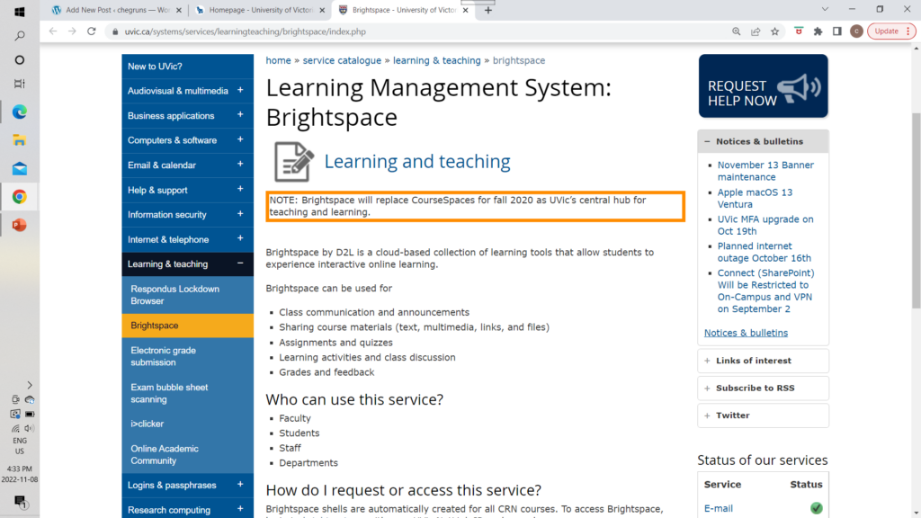Click the browser reload page icon
Screen dimensions: 921x518
click(x=91, y=31)
